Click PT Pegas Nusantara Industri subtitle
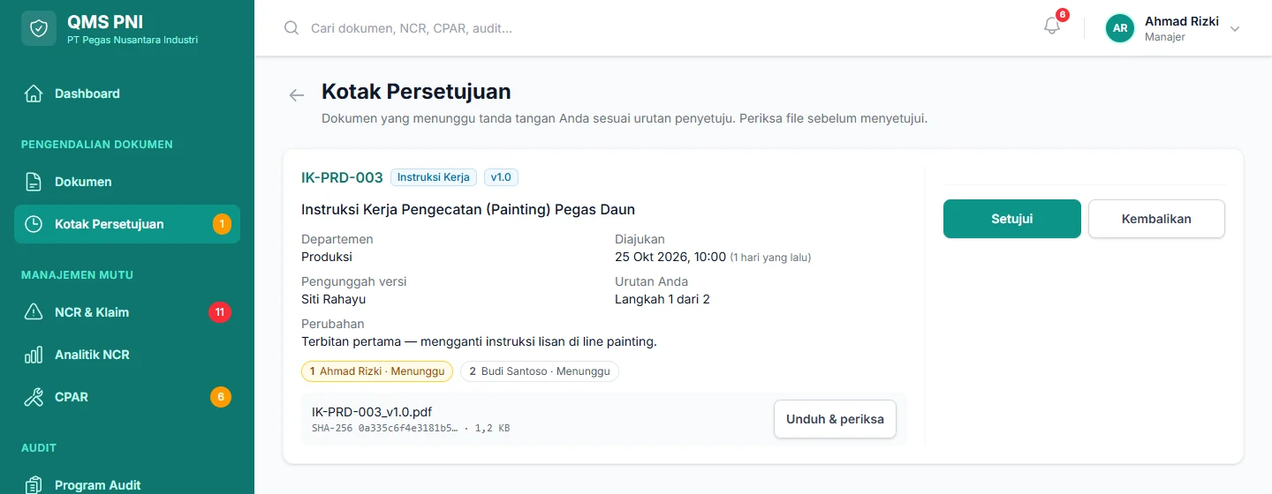Screen dimensions: 1272x494 pyautogui.click(x=132, y=40)
